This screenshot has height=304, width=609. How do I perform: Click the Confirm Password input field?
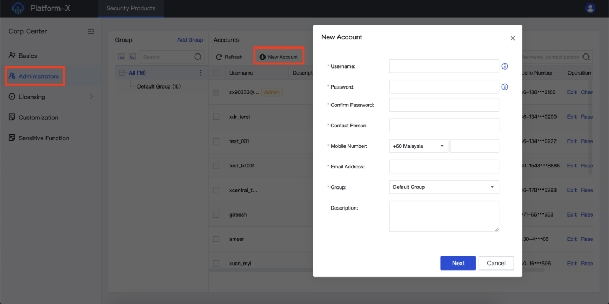(x=444, y=105)
